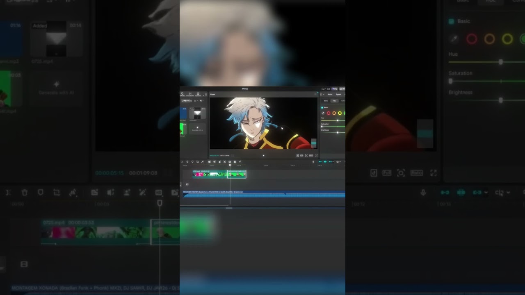Click the crop icon in the timeline toolbar
The width and height of the screenshot is (525, 295).
(x=197, y=162)
